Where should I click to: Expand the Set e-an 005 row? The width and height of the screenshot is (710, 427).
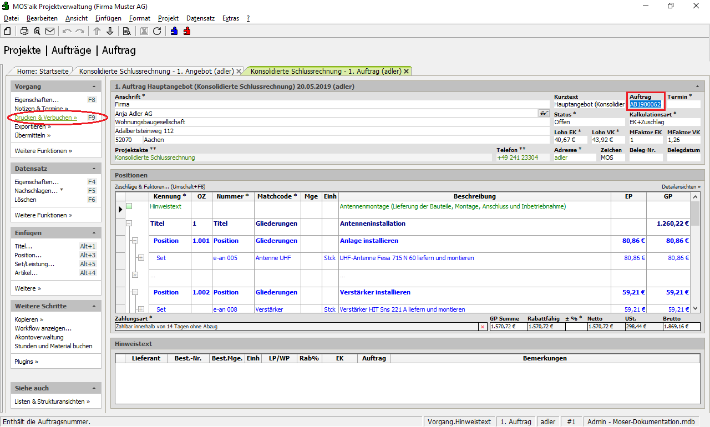[x=141, y=258]
